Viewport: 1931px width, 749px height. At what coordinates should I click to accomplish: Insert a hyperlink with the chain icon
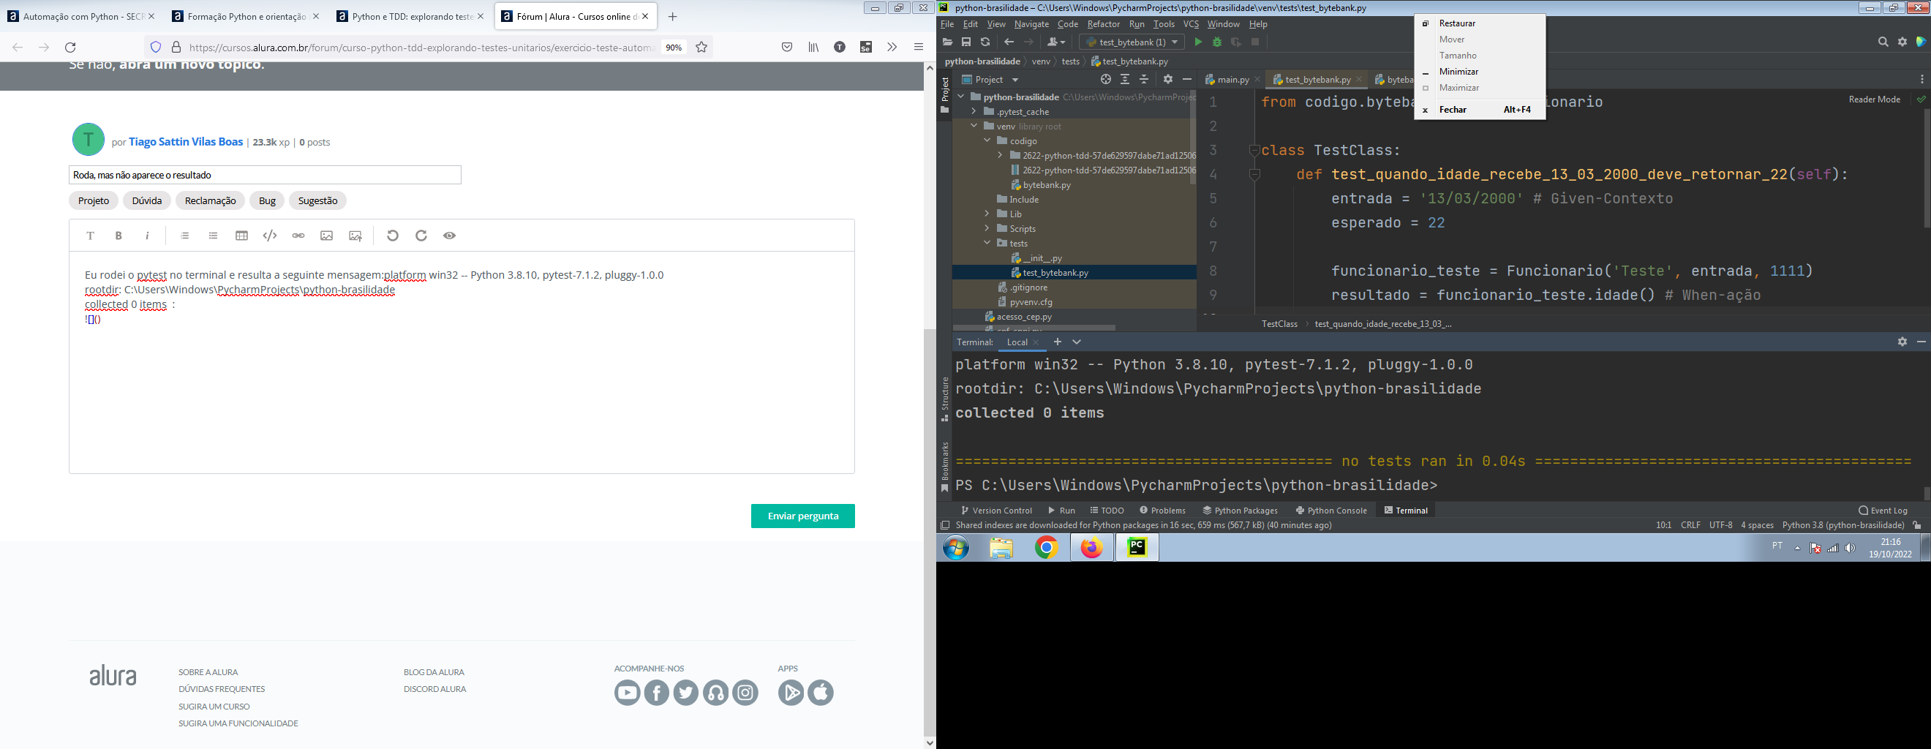[x=298, y=236]
